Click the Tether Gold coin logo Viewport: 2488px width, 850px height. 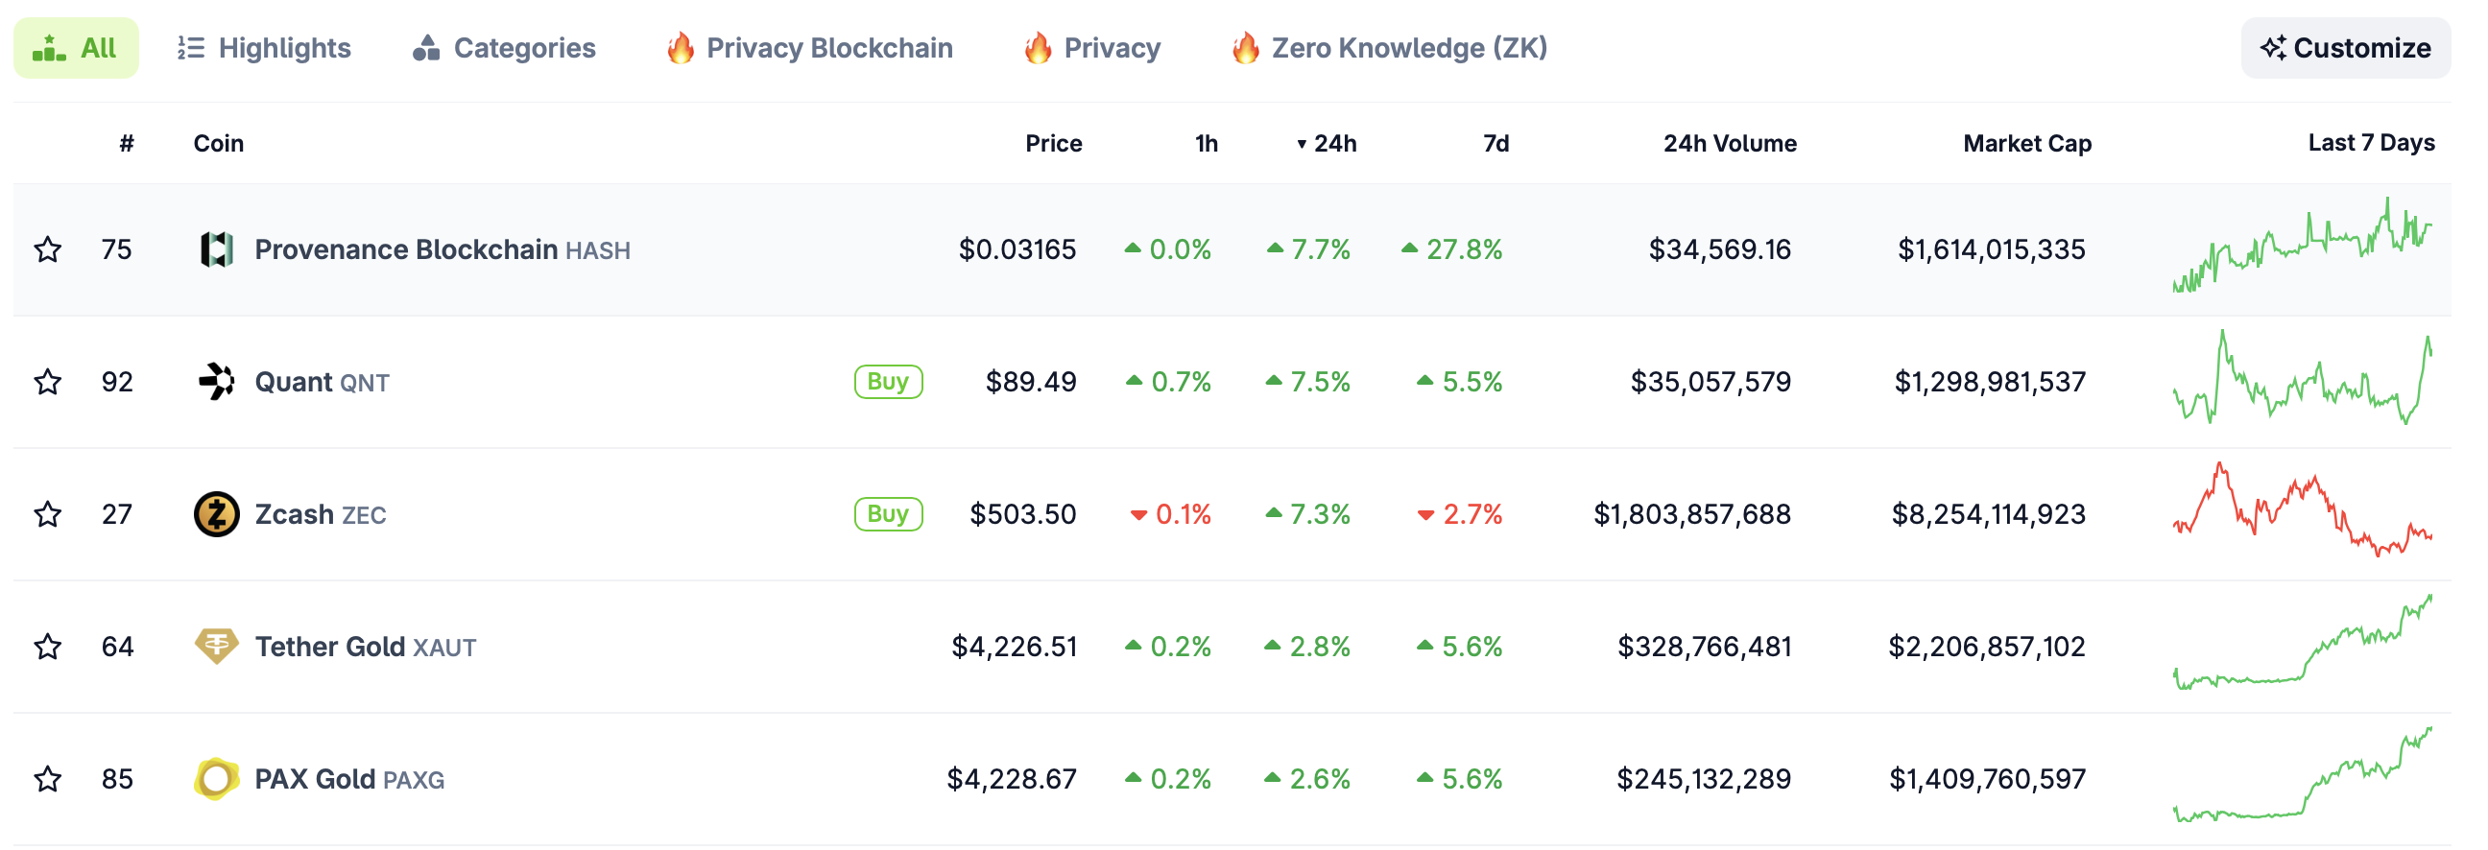point(216,646)
